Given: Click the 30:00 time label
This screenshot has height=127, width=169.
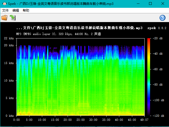Looking at the screenshot, I should (x=93, y=120).
